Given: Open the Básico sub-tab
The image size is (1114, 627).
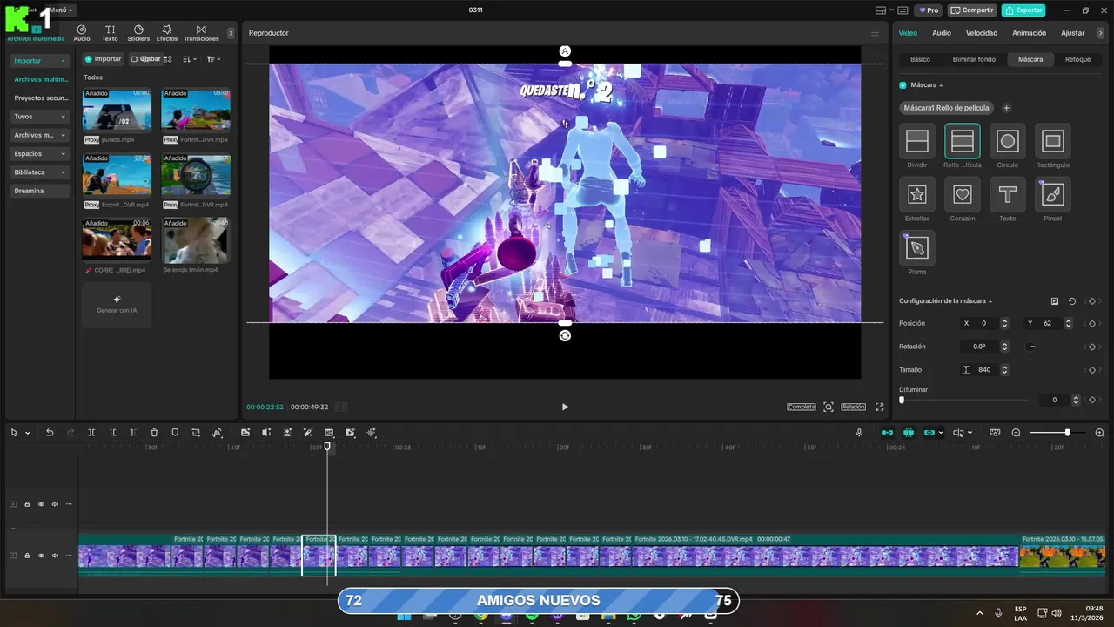Looking at the screenshot, I should coord(920,59).
